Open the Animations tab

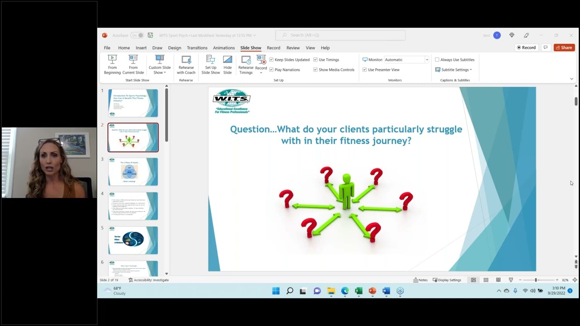click(x=224, y=48)
